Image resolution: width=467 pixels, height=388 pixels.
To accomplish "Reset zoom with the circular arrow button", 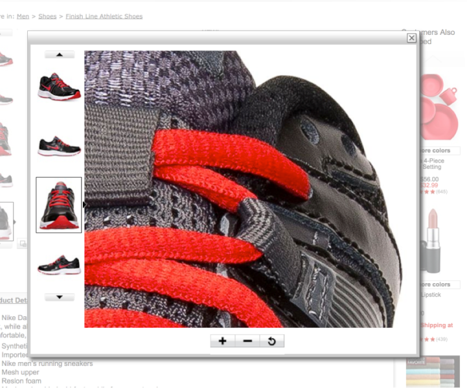I will click(x=271, y=341).
